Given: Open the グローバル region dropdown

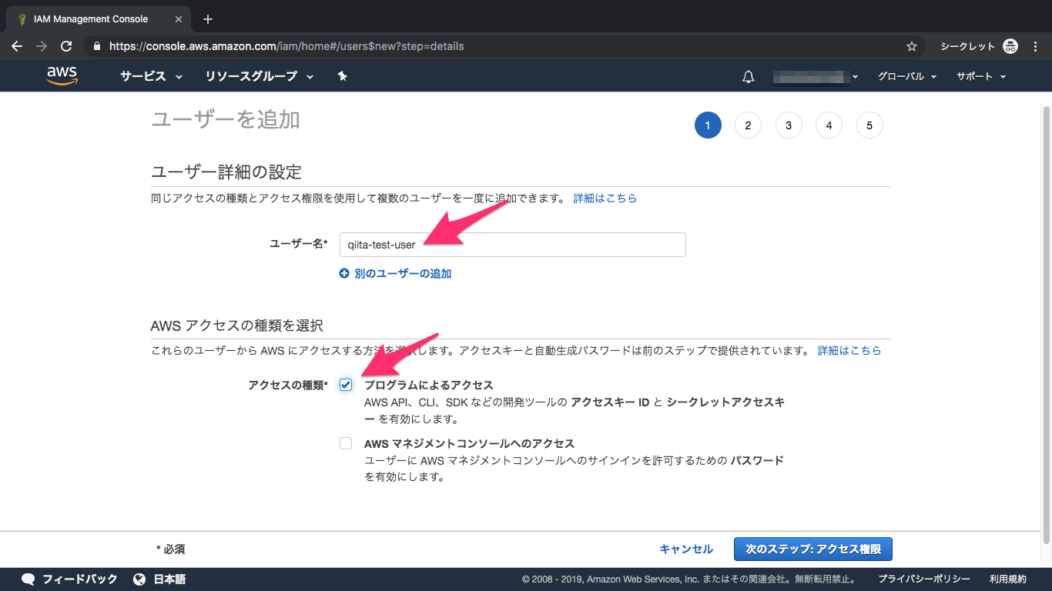Looking at the screenshot, I should (x=907, y=76).
